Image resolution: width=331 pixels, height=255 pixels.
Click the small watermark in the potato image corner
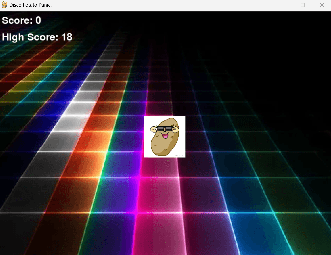(x=179, y=155)
